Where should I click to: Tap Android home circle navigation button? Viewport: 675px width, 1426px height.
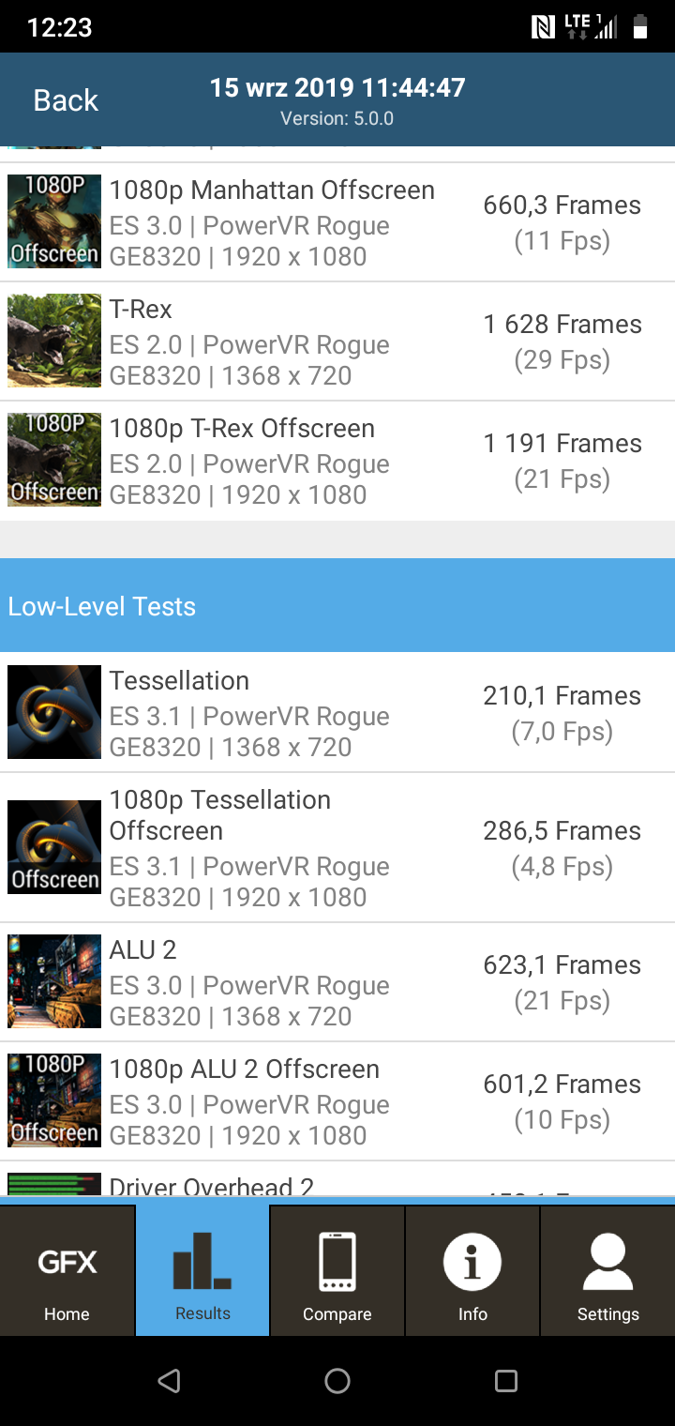[x=337, y=1380]
